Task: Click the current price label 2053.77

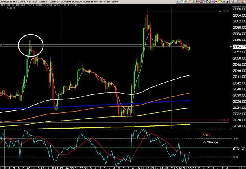Action: pos(239,47)
